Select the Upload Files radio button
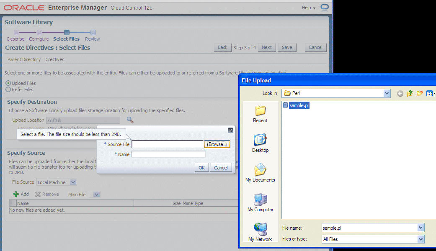Viewport: 436px width, 251px height. tap(8, 83)
